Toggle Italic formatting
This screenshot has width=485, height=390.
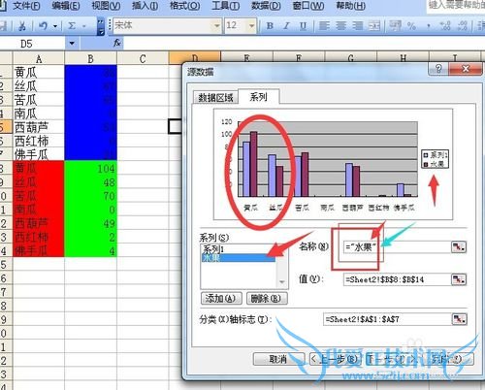286,25
